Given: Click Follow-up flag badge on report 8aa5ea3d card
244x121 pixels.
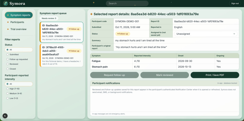Looking at the screenshot, I should [x=74, y=29].
